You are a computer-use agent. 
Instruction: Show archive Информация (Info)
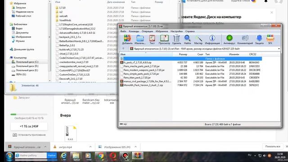(x=212, y=40)
